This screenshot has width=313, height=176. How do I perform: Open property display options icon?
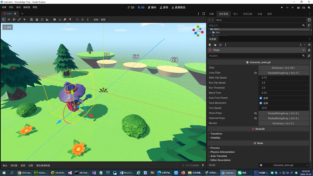click(309, 56)
